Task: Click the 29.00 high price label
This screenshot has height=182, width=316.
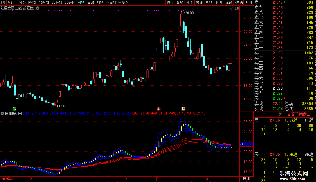Action: click(189, 13)
